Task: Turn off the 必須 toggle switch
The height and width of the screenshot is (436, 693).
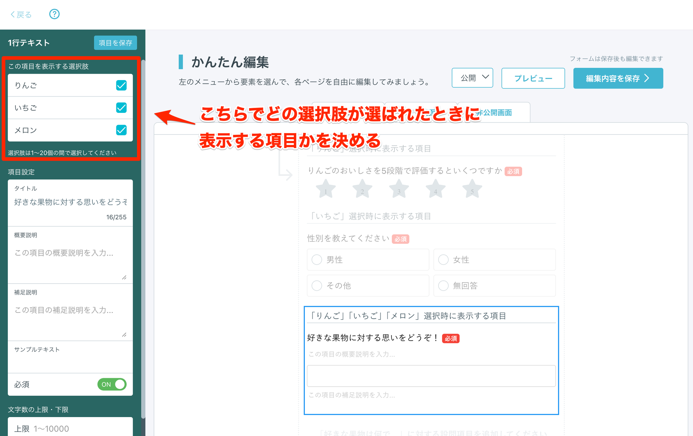Action: 112,384
